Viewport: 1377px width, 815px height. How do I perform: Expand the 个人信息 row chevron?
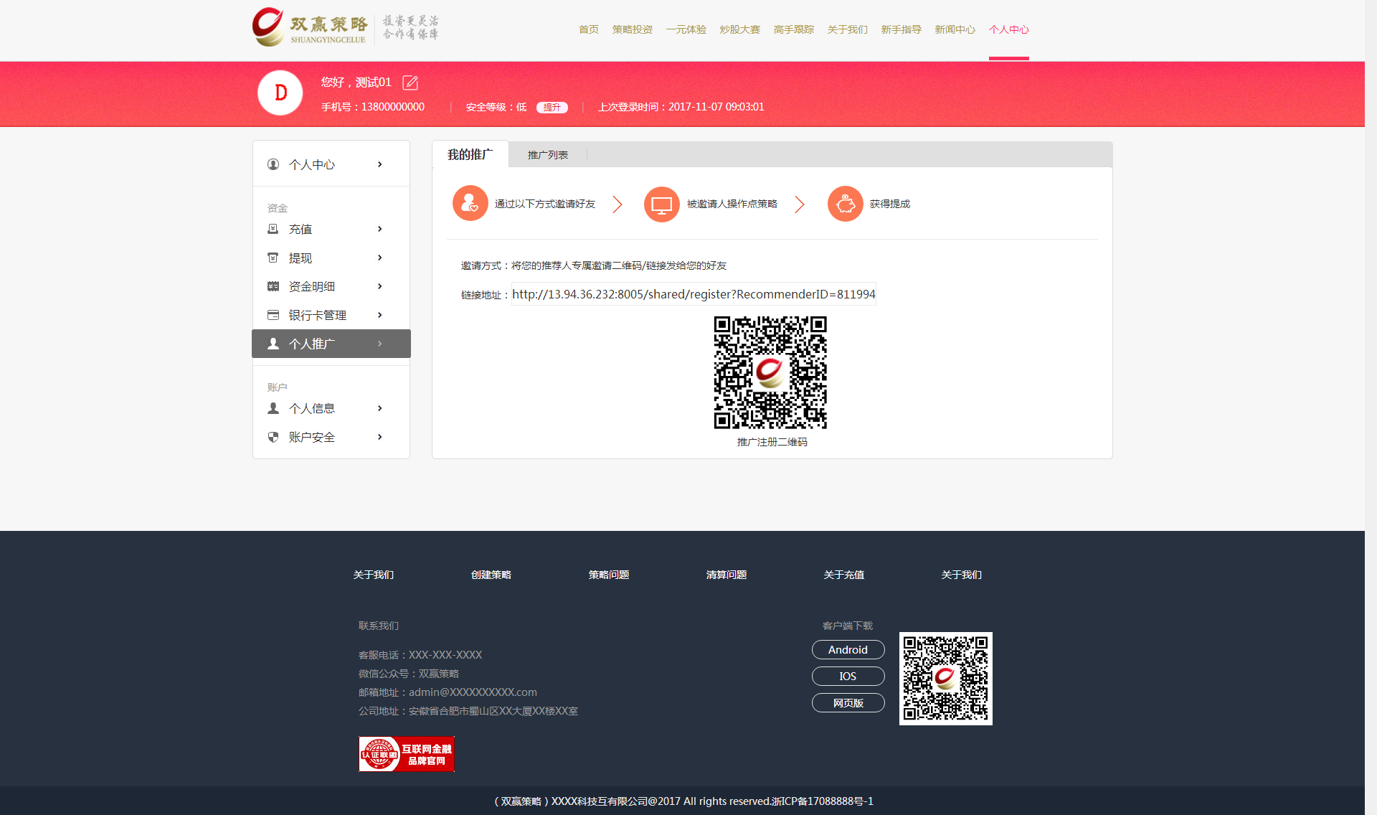(380, 408)
